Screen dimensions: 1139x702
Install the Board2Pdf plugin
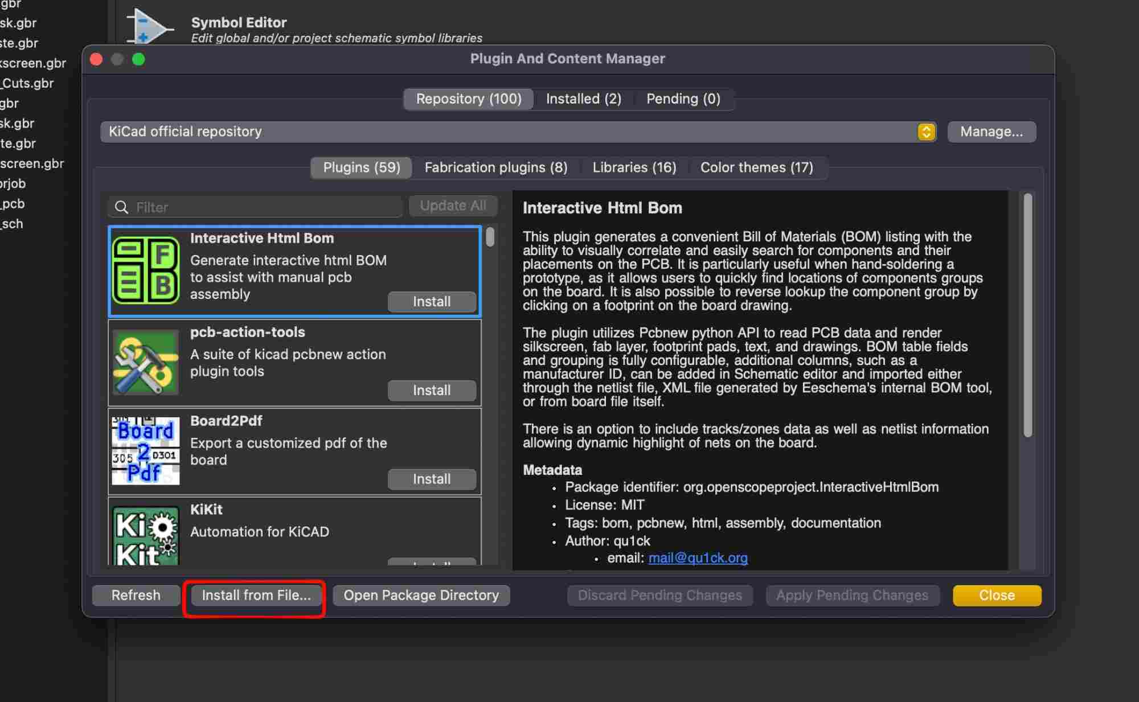pos(432,479)
